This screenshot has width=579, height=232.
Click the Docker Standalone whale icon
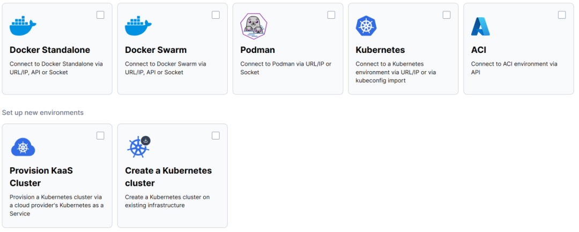23,25
